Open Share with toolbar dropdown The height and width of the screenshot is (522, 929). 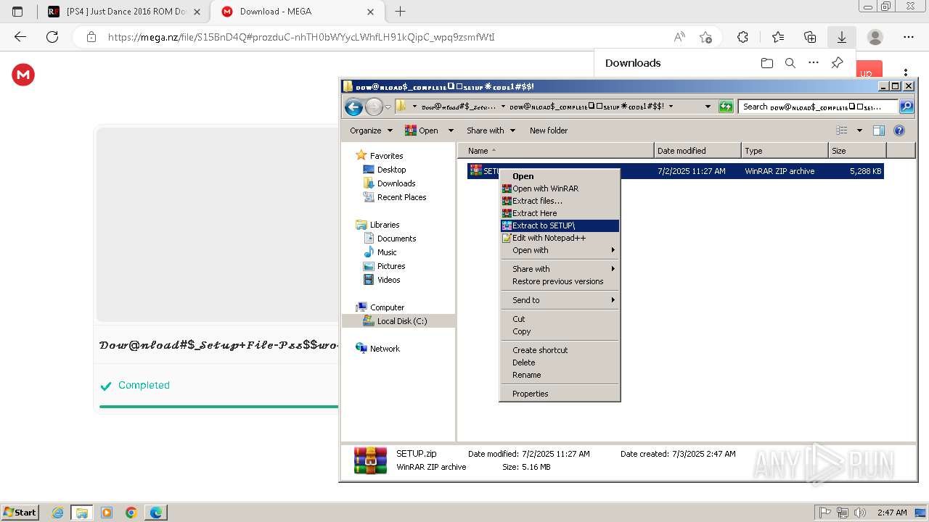(491, 130)
